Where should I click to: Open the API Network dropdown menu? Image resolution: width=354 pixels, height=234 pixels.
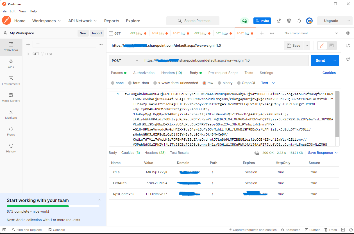(82, 21)
